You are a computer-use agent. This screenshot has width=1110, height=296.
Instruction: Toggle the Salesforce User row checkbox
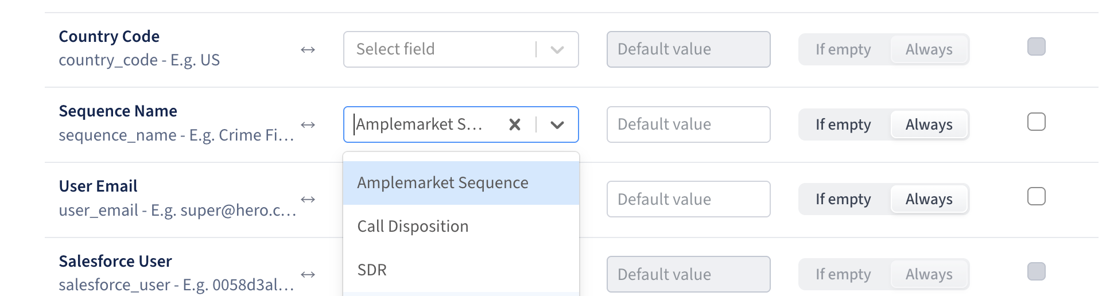[x=1036, y=271]
